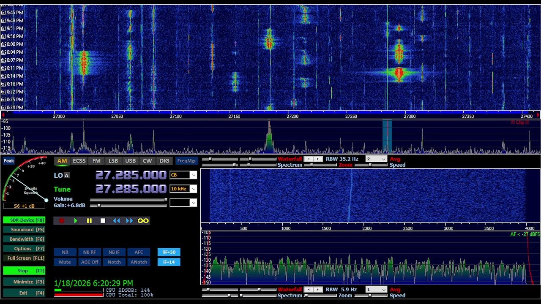The image size is (541, 304).
Task: Start playback with the green play icon
Action: coord(76,220)
